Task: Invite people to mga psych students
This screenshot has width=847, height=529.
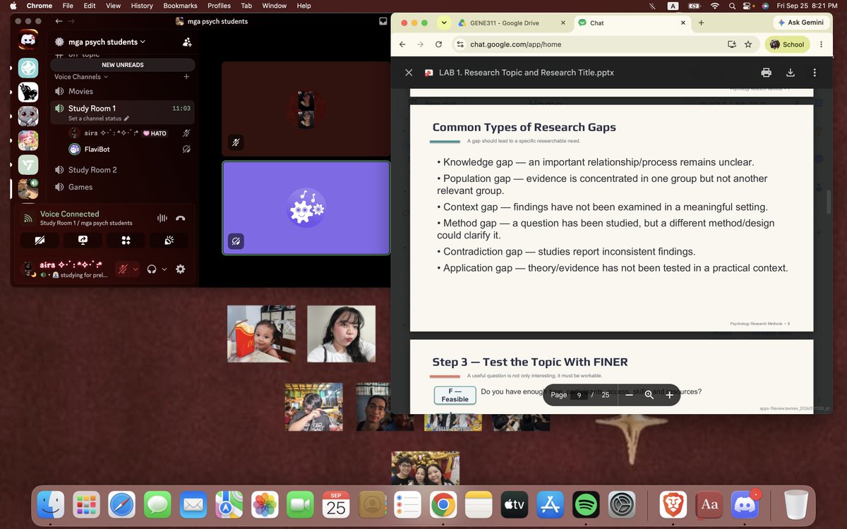Action: 187,42
